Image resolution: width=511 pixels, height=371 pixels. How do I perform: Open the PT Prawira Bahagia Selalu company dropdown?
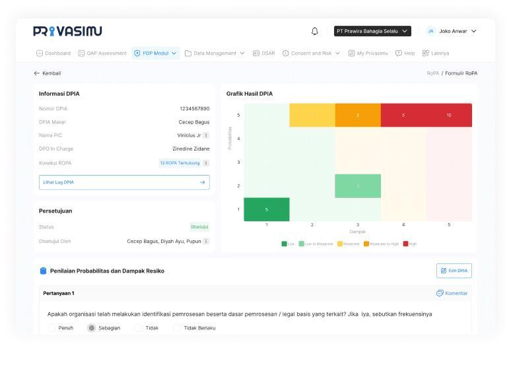point(372,31)
